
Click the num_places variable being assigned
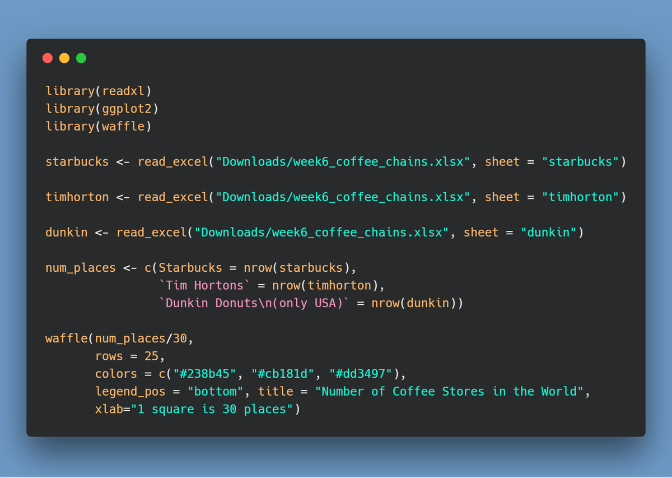pyautogui.click(x=81, y=268)
